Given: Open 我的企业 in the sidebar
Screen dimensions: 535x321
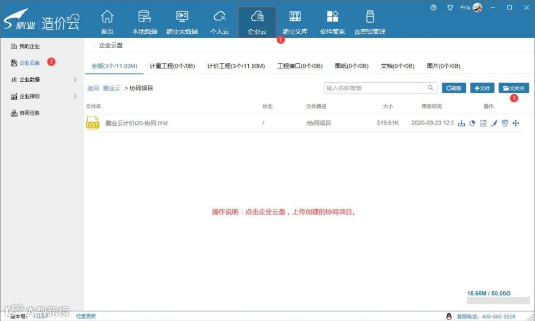Looking at the screenshot, I should tap(26, 46).
